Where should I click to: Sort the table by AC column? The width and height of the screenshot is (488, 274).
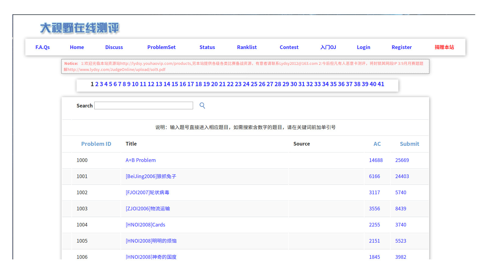(377, 144)
